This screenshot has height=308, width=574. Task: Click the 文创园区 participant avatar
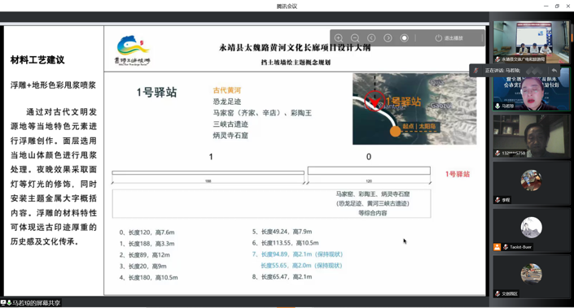tap(531, 274)
